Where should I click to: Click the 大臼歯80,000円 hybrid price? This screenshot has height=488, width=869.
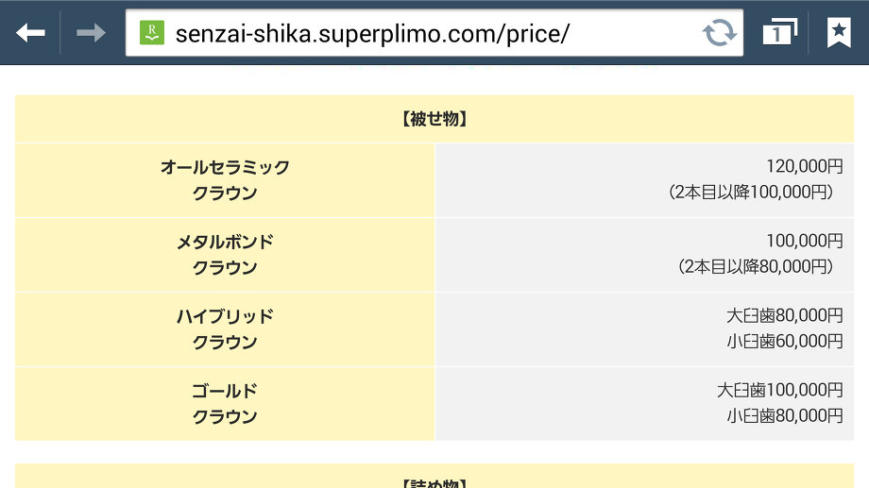pyautogui.click(x=785, y=315)
